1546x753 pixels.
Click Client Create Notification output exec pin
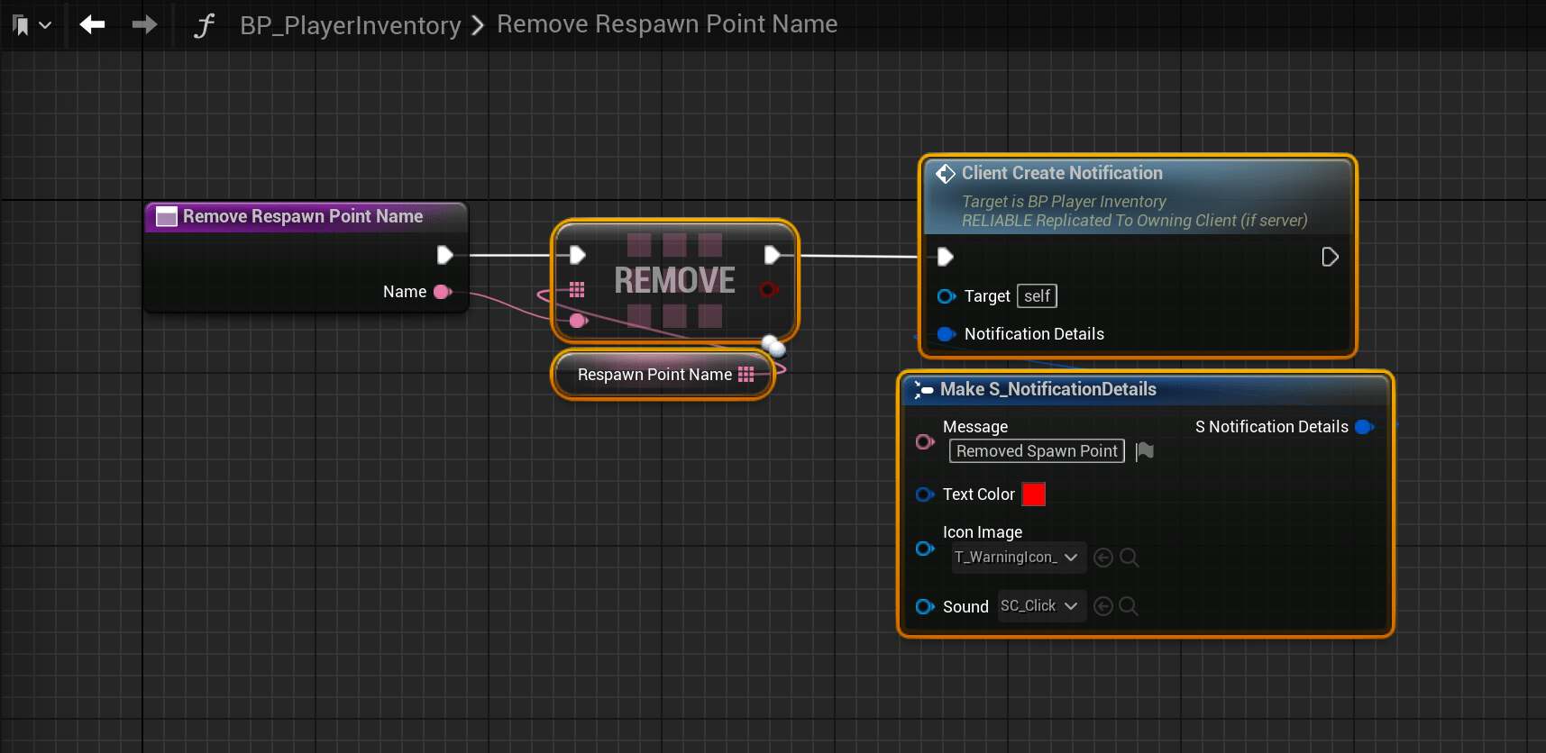click(x=1330, y=258)
